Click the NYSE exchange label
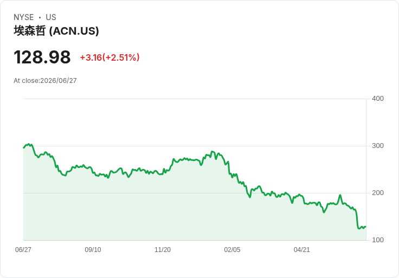The image size is (399, 278). (x=24, y=17)
